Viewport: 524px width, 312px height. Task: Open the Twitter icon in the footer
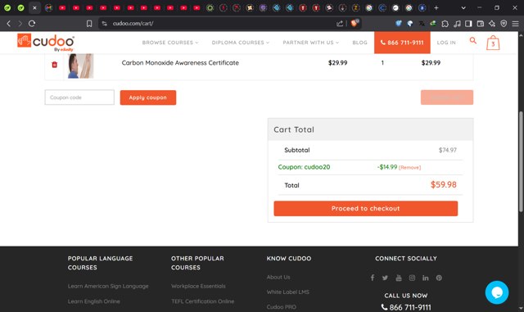[386, 278]
